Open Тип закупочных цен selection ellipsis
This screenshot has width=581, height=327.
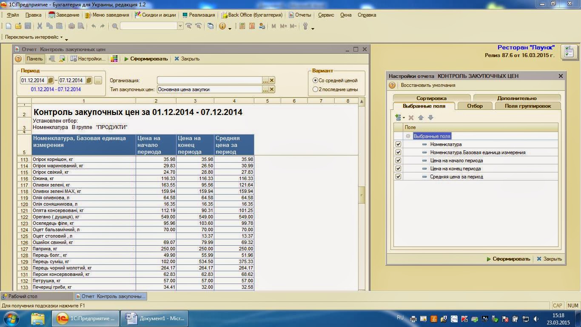[265, 89]
